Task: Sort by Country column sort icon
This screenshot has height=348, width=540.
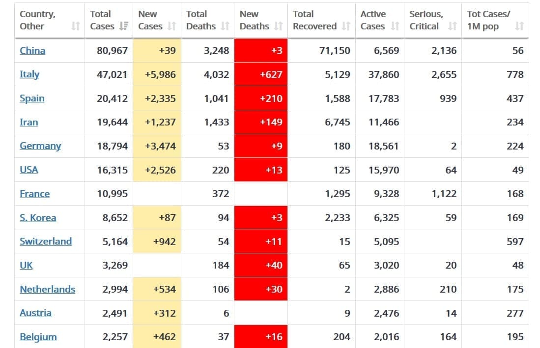Action: coord(75,26)
